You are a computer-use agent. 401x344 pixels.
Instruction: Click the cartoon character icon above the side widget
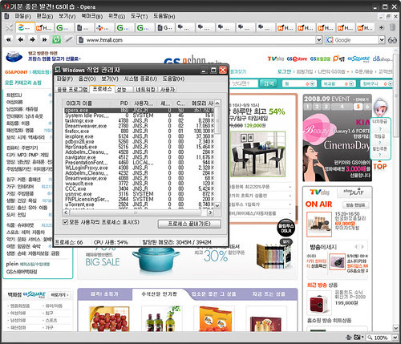[380, 108]
